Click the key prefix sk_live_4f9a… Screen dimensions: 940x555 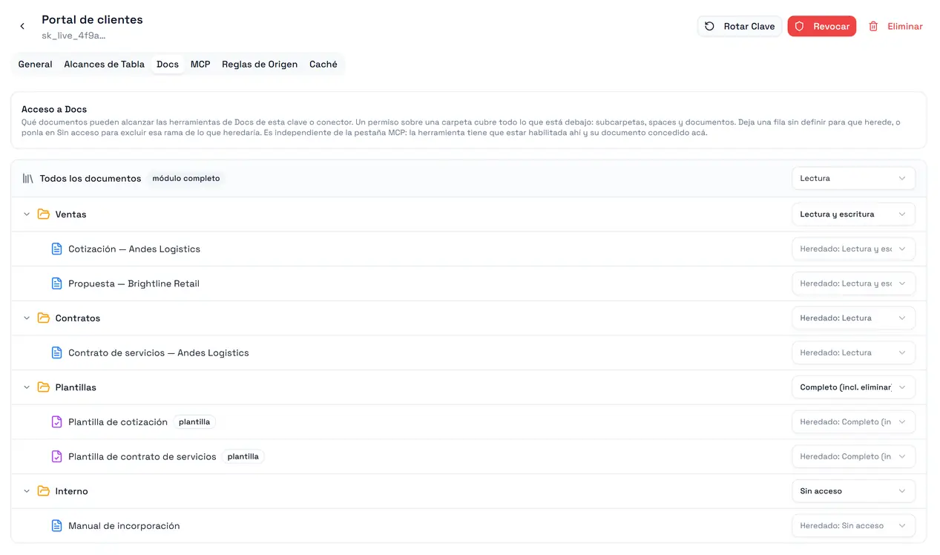(73, 36)
